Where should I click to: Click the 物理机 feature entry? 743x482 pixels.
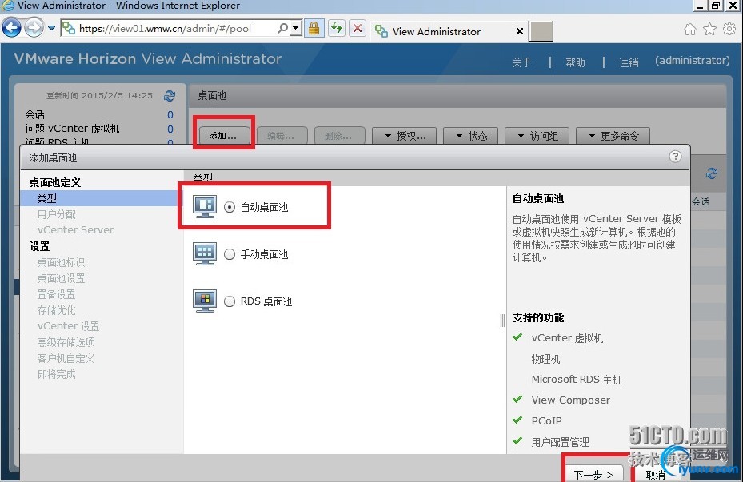545,359
